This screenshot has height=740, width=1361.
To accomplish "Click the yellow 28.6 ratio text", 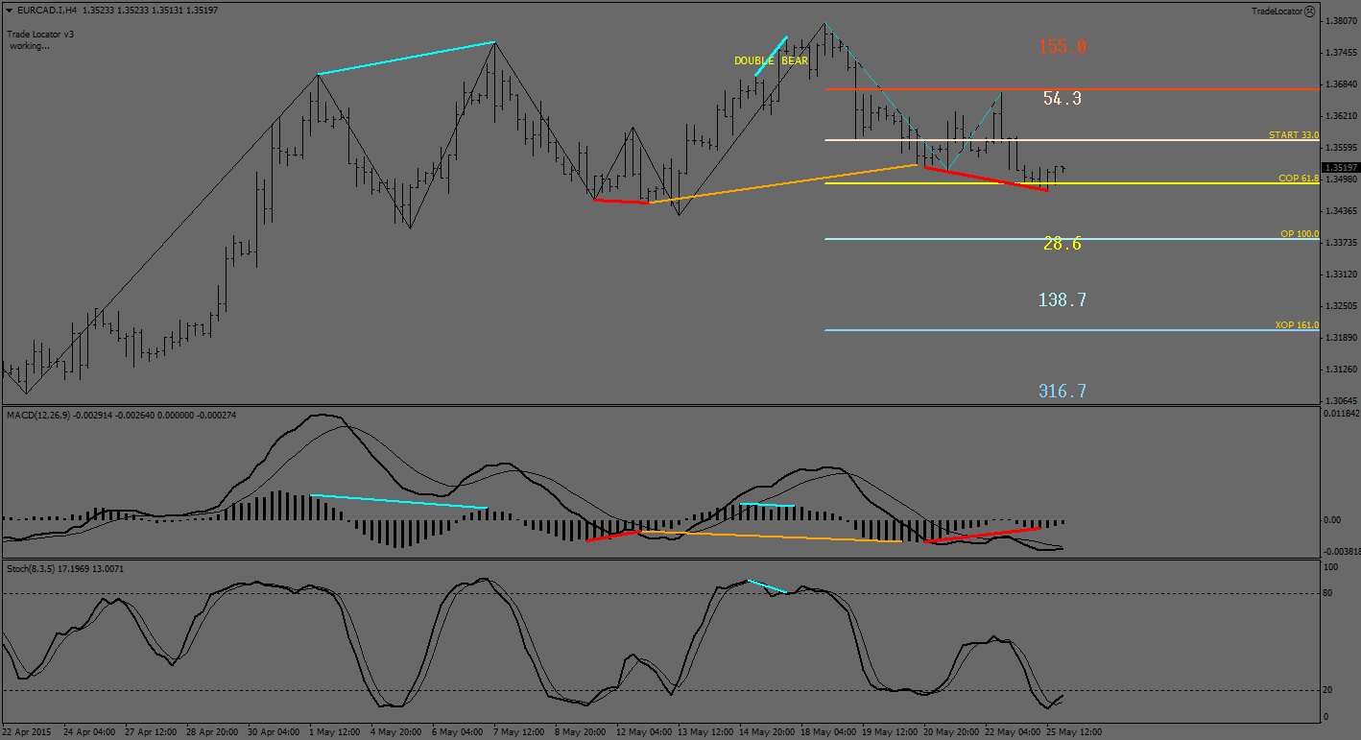I will coord(1063,244).
